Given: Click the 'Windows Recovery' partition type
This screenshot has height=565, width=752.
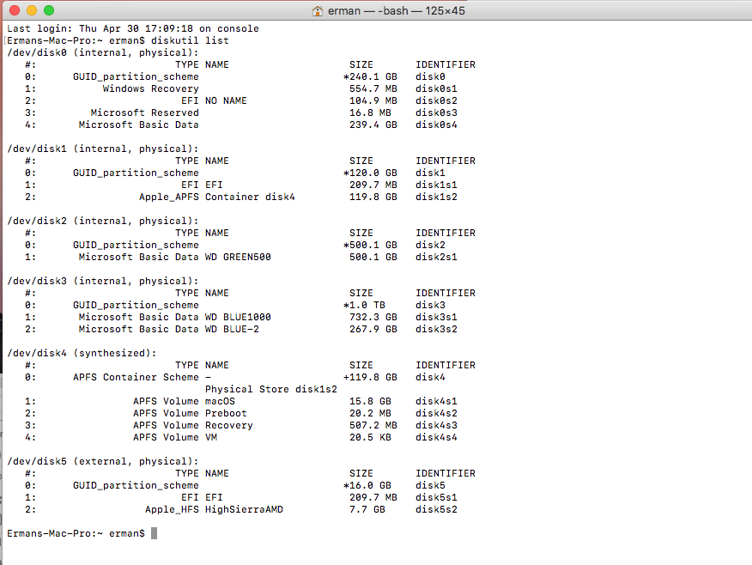Looking at the screenshot, I should [150, 88].
